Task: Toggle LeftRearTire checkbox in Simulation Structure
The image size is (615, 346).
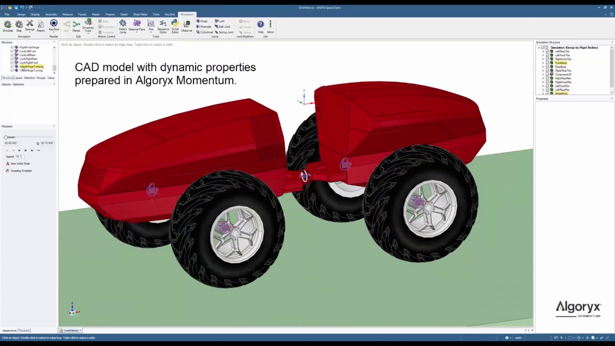Action: [x=547, y=51]
